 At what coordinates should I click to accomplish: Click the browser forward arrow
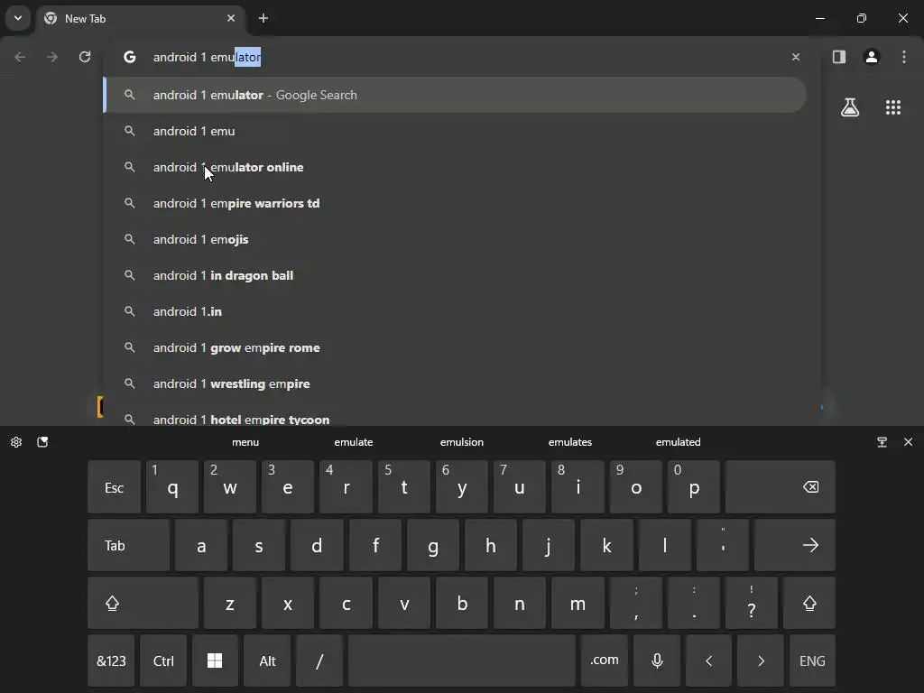[52, 57]
